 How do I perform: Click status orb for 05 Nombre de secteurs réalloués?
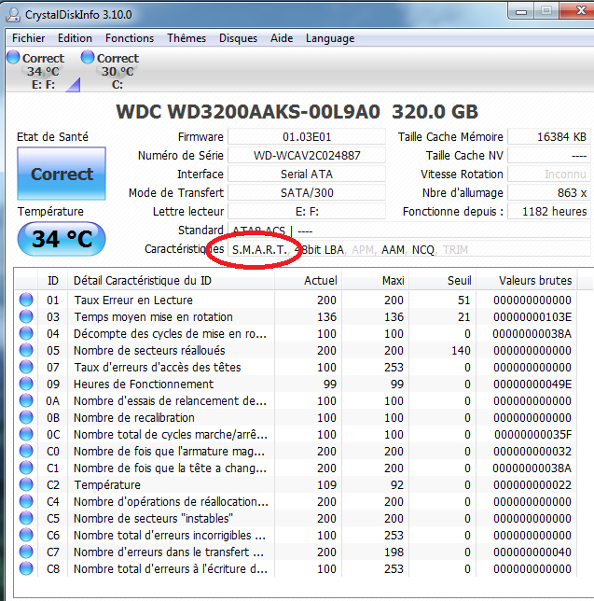[x=26, y=350]
